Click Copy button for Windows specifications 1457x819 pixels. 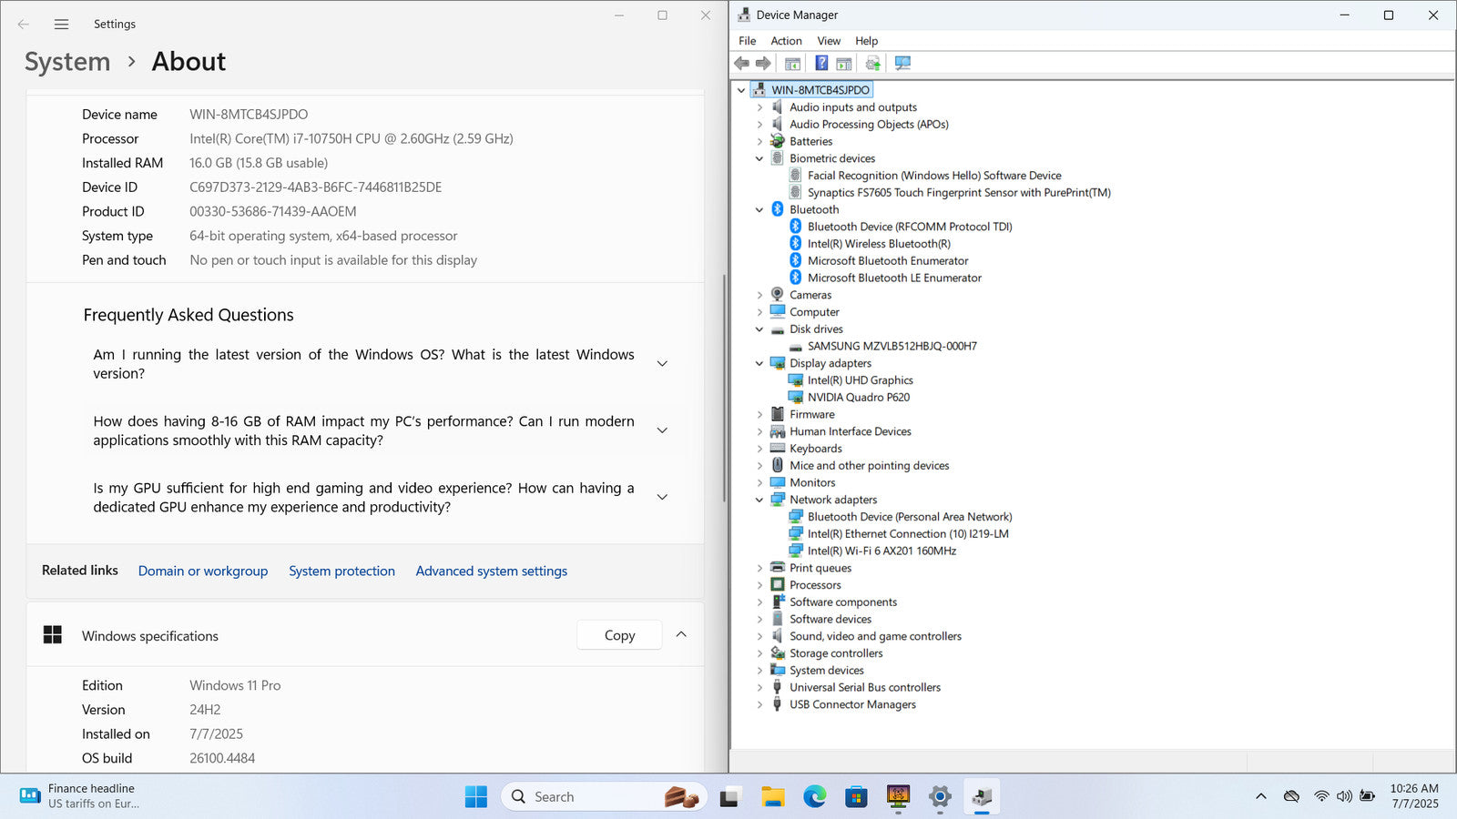tap(619, 635)
